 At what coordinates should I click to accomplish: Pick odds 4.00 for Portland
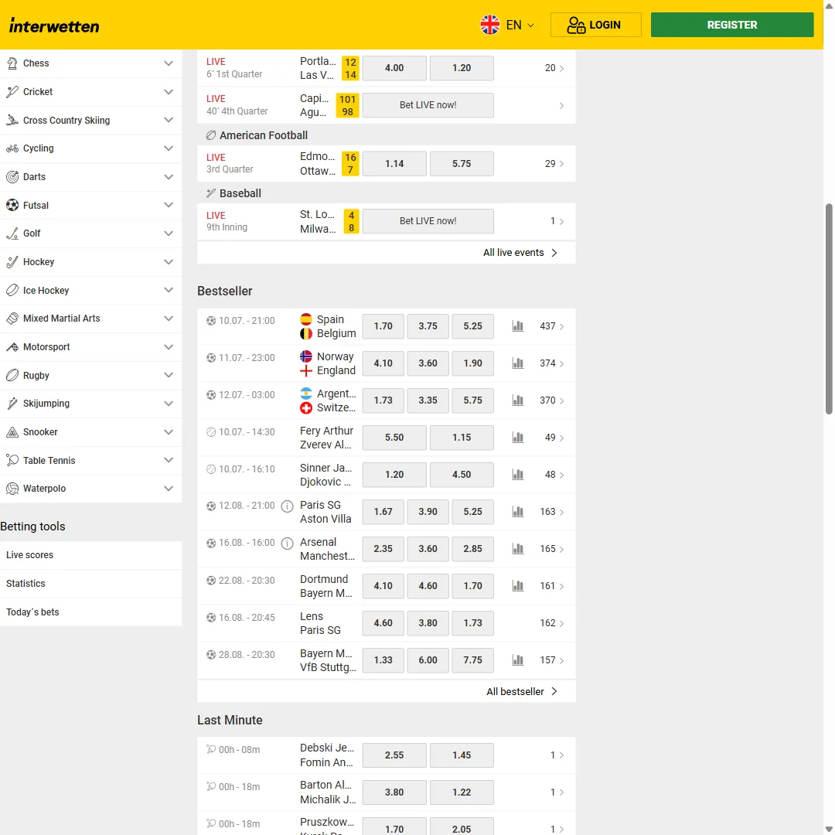click(394, 68)
